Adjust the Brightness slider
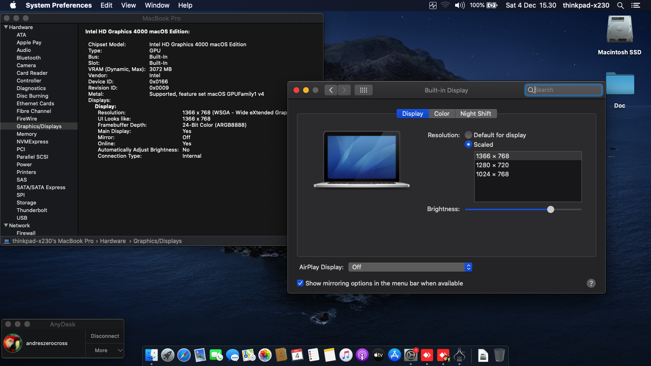Viewport: 651px width, 366px height. pos(551,209)
